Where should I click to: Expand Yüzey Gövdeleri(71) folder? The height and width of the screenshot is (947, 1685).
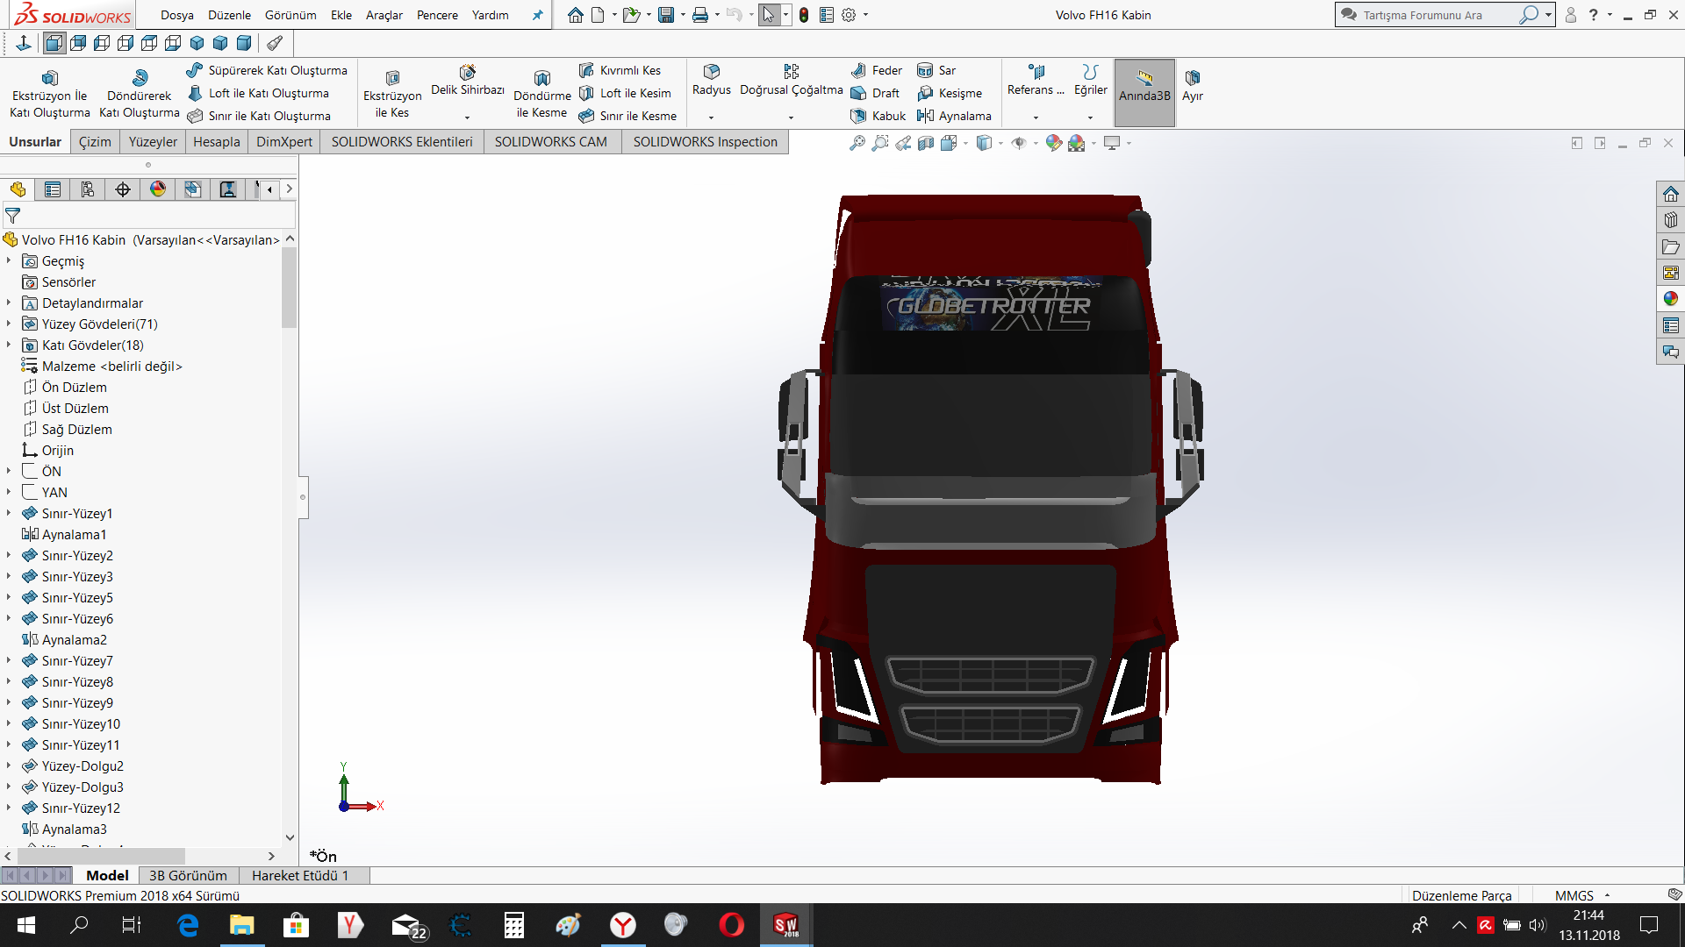(x=9, y=324)
